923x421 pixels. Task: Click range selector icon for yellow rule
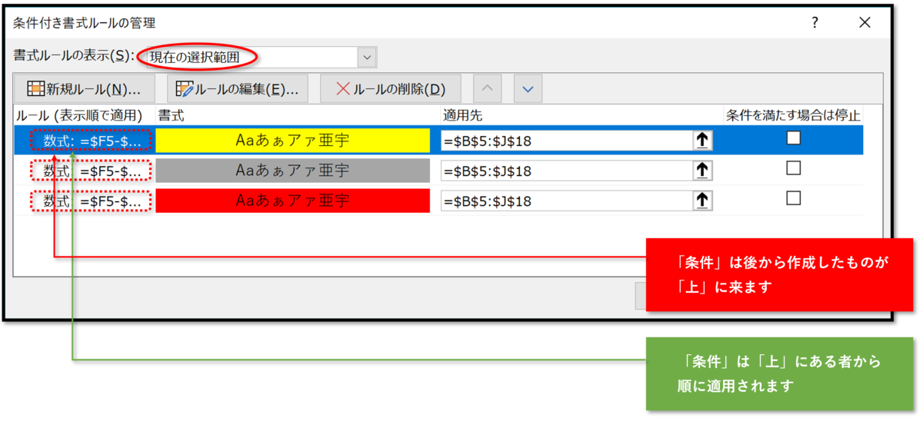[x=701, y=141]
